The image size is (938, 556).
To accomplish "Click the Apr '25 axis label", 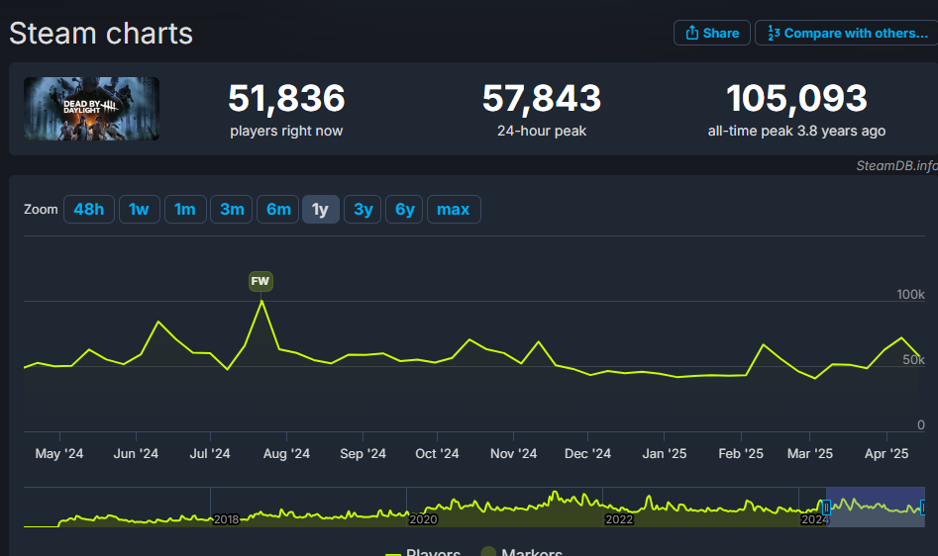I will click(x=886, y=453).
